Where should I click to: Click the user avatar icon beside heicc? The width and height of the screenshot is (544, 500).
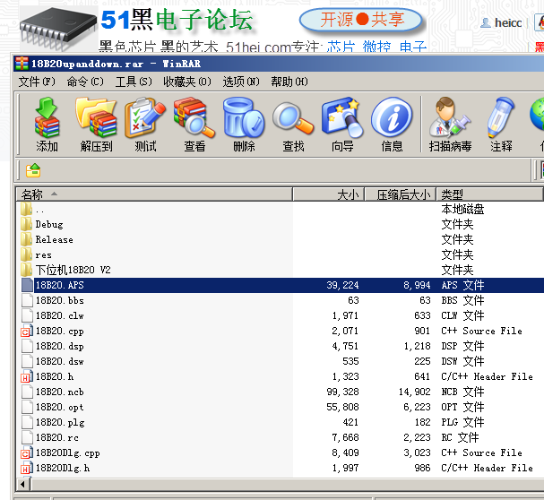(486, 23)
